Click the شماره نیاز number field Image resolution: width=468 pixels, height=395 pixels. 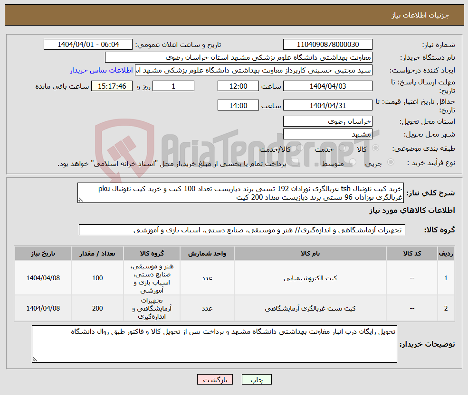point(328,45)
